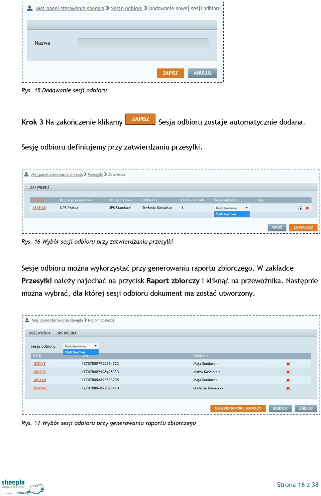Click details list icon in 18VHAB row
Image resolution: width=321 pixels, height=496 pixels.
(300, 208)
